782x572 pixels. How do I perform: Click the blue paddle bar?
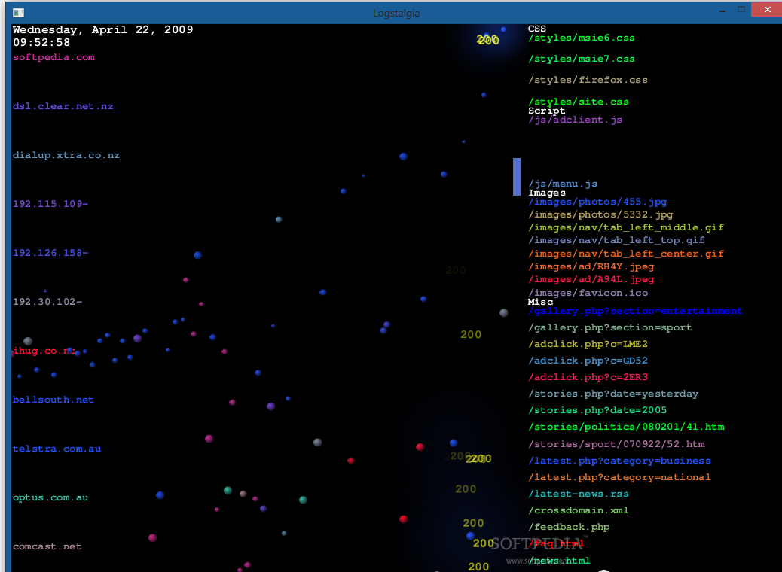[517, 177]
